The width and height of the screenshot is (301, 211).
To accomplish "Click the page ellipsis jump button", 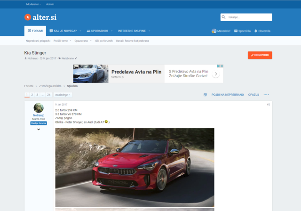I will tap(42, 95).
